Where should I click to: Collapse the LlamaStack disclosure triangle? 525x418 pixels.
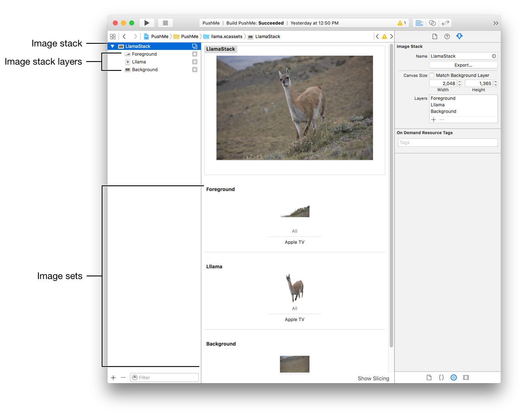pyautogui.click(x=112, y=46)
